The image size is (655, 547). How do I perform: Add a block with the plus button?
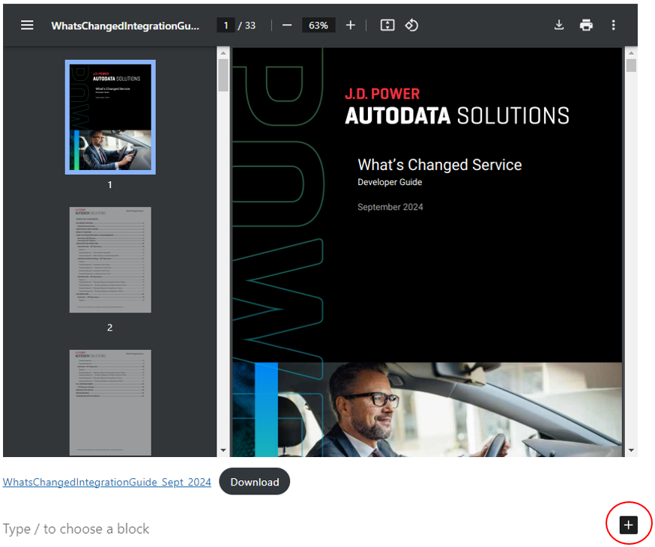(x=628, y=525)
